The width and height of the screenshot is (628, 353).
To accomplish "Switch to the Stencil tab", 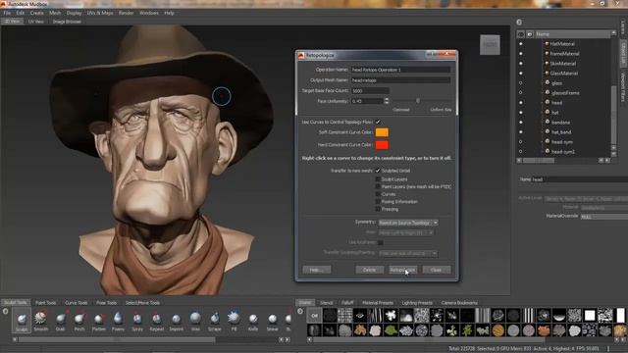I will 326,303.
